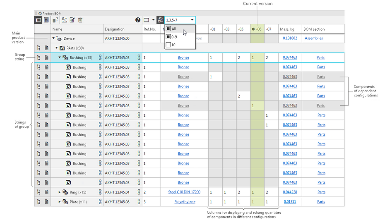Open the Parts link in Ring (x15) row

pos(321,192)
